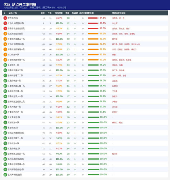Select station name 区政府优选一队
Image resolution: width=170 pixels, height=180 pixels.
(x=14, y=81)
